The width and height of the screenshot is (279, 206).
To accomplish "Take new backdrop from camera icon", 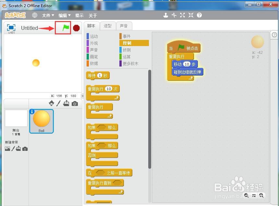I will coord(25,149).
